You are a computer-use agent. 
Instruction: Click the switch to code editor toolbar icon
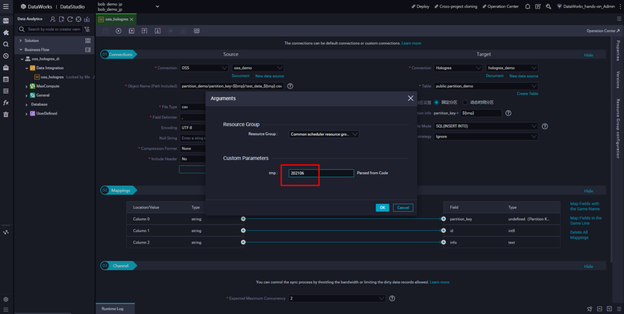tap(197, 31)
